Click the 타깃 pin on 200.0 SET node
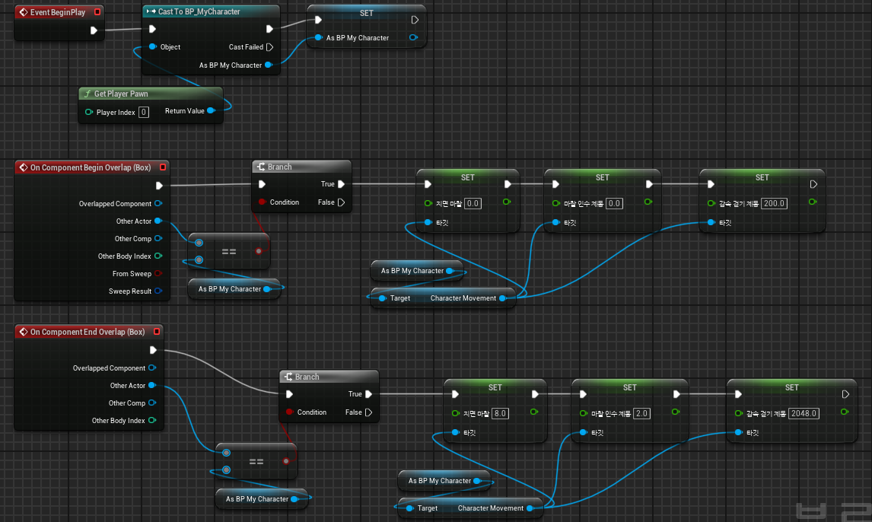The width and height of the screenshot is (872, 522). (x=711, y=222)
